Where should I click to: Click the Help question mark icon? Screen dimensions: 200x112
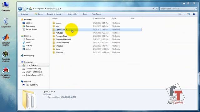click(194, 14)
